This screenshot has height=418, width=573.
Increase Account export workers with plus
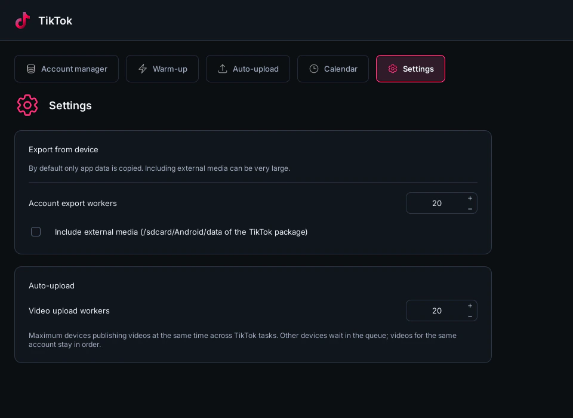tap(470, 198)
